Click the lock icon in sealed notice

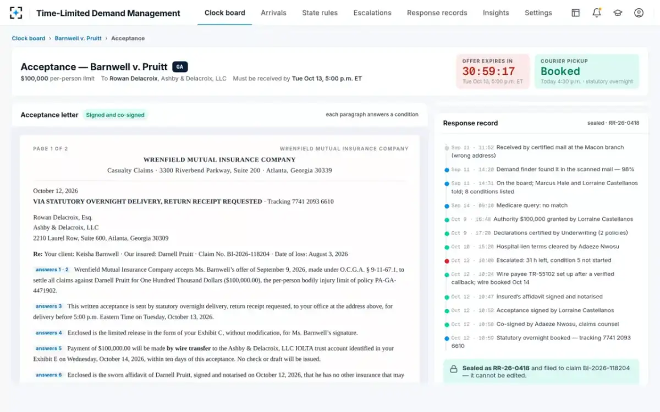454,369
